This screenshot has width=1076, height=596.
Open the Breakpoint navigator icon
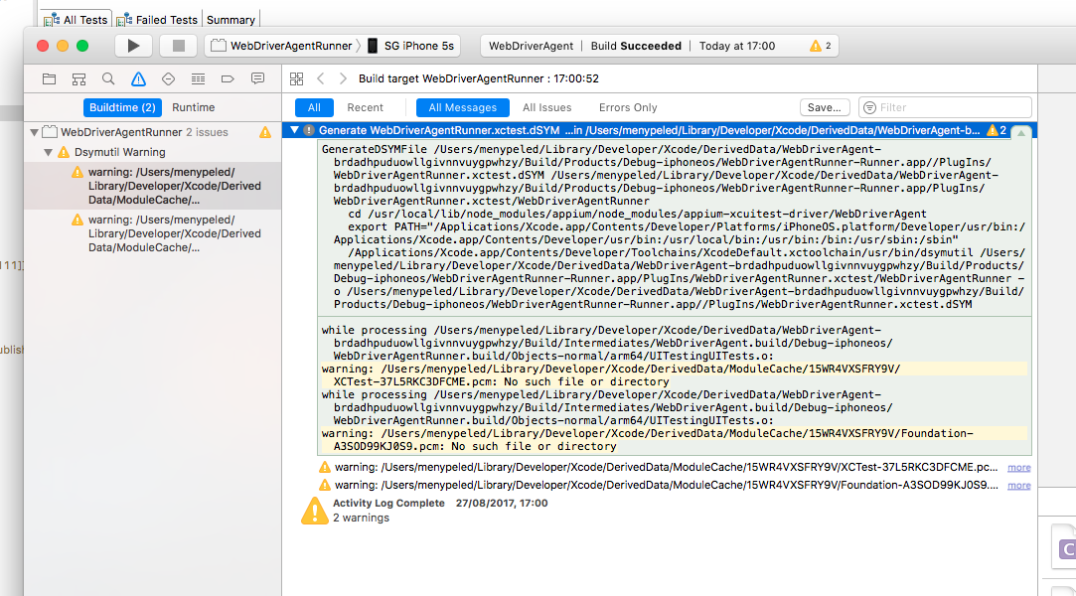click(228, 78)
